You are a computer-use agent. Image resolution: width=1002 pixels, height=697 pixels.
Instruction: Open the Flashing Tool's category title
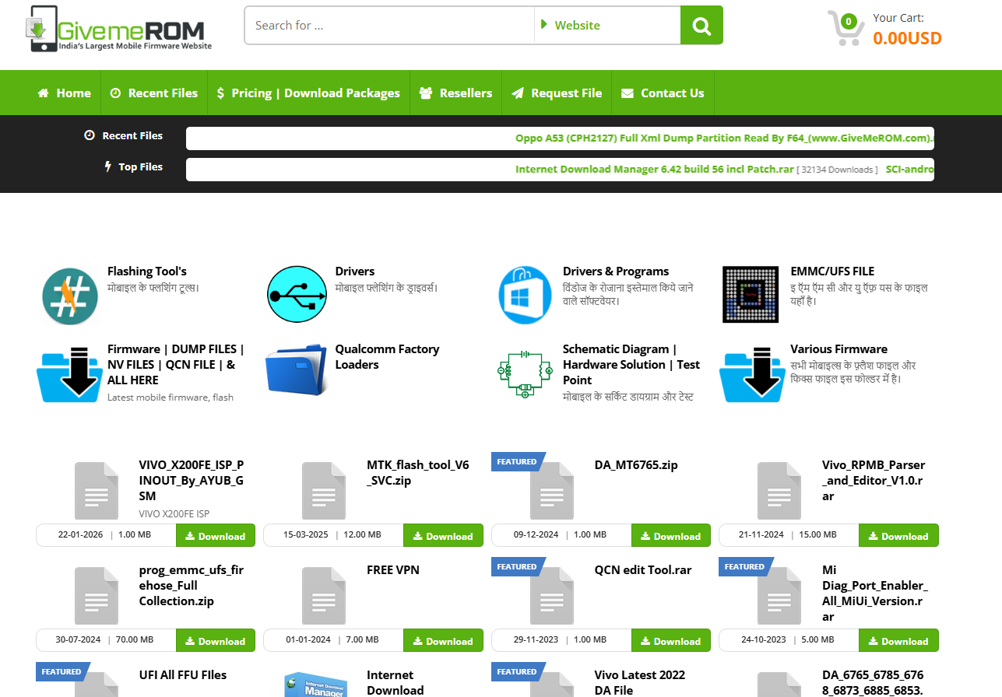147,271
